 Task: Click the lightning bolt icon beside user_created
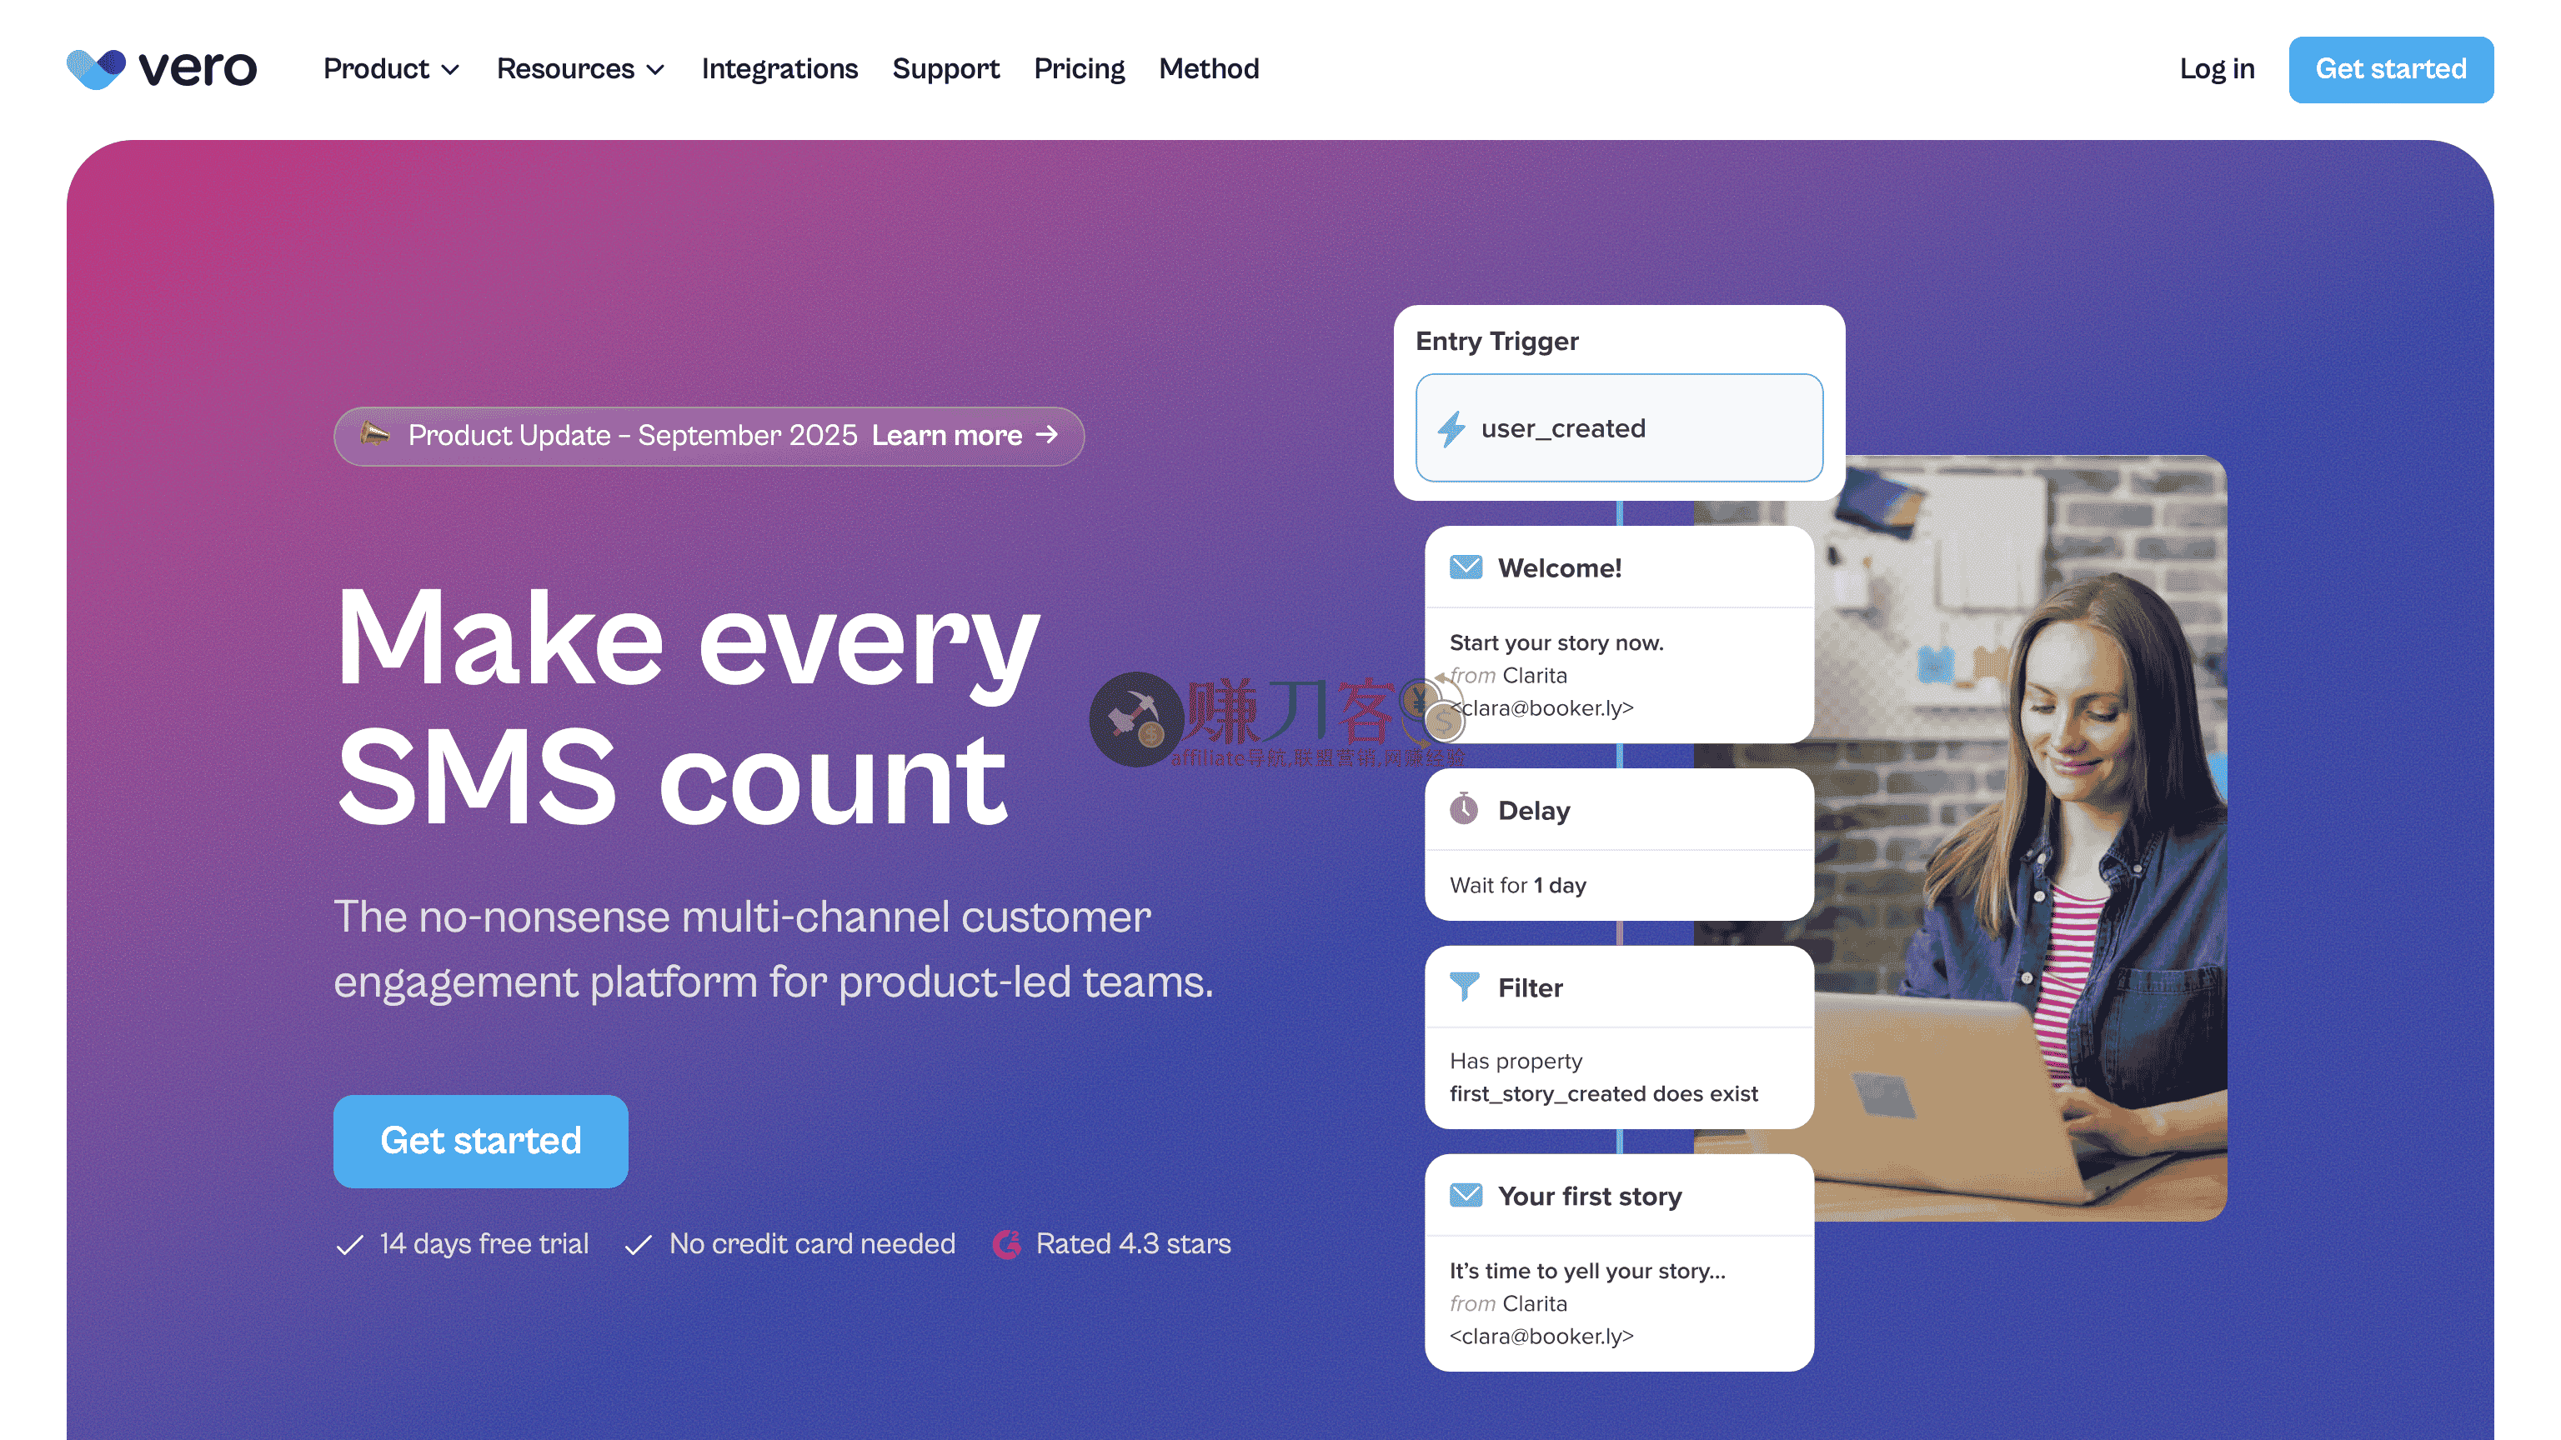point(1451,428)
